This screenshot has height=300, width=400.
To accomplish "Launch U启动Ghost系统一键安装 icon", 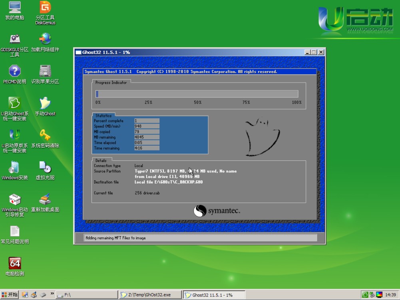I will tap(14, 109).
